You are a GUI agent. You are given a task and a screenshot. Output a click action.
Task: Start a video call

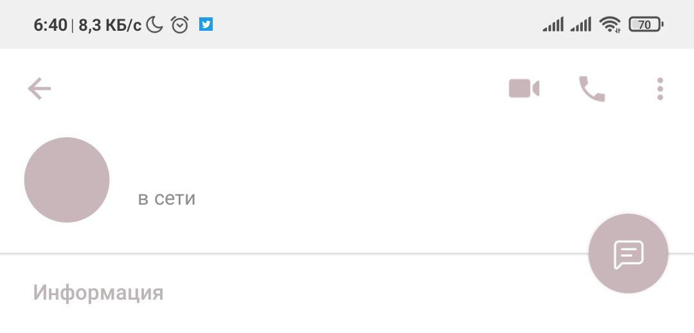pyautogui.click(x=524, y=89)
